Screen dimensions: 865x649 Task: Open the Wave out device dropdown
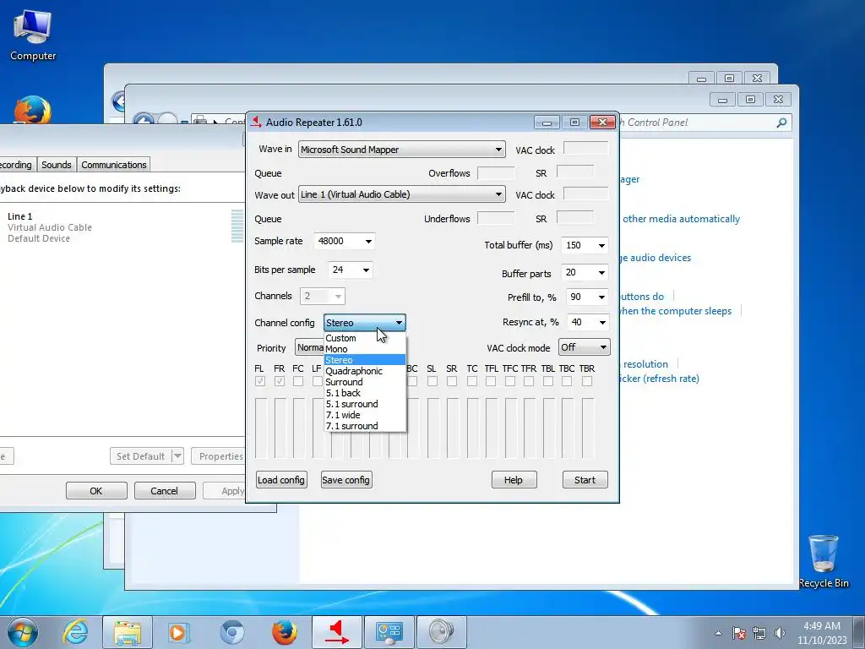(401, 194)
